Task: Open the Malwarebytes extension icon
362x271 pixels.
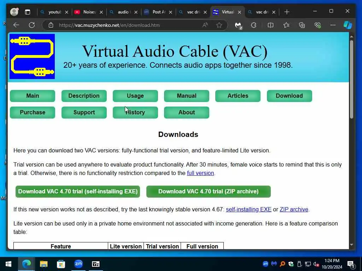Action: (238, 25)
